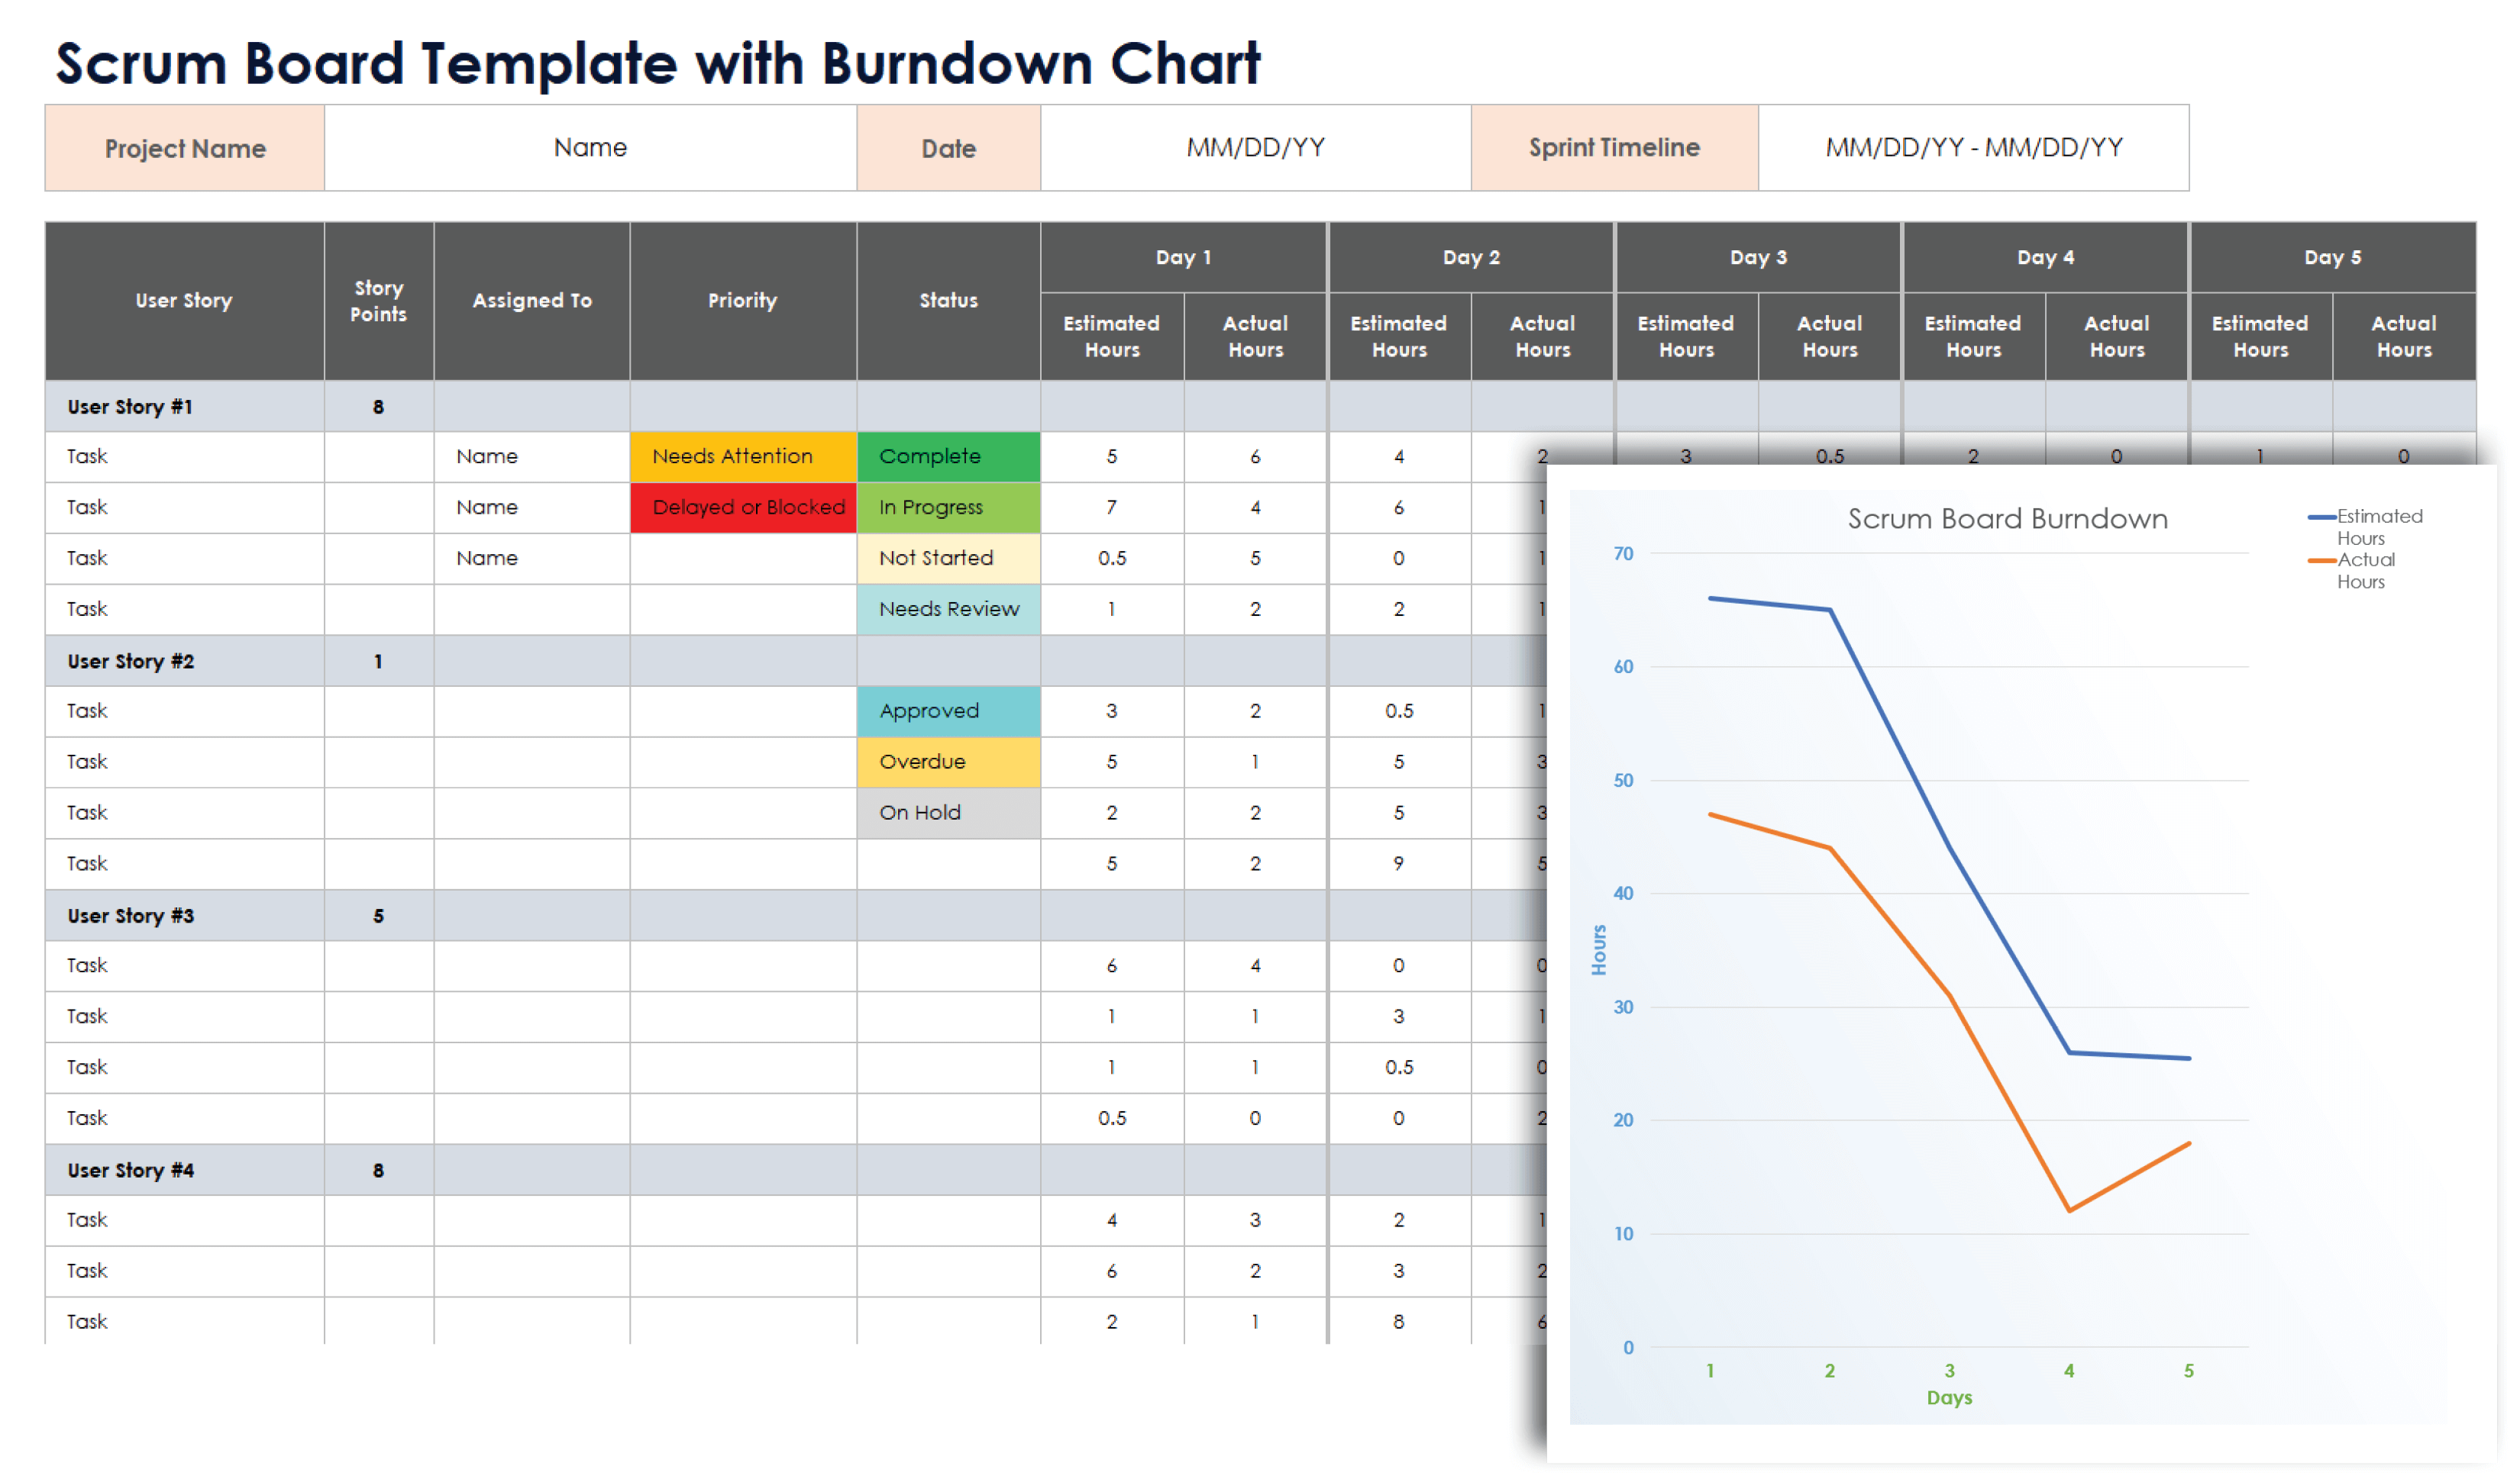Viewport: 2520px width, 1479px height.
Task: Click the Delayed or Blocked priority cell
Action: pyautogui.click(x=743, y=507)
